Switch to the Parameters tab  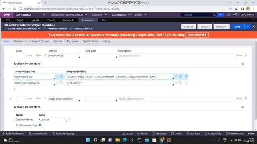click(x=20, y=41)
